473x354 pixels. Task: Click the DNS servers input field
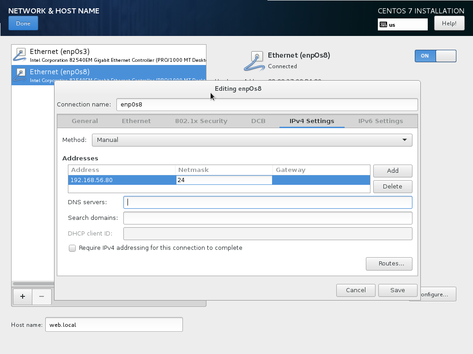click(x=267, y=202)
